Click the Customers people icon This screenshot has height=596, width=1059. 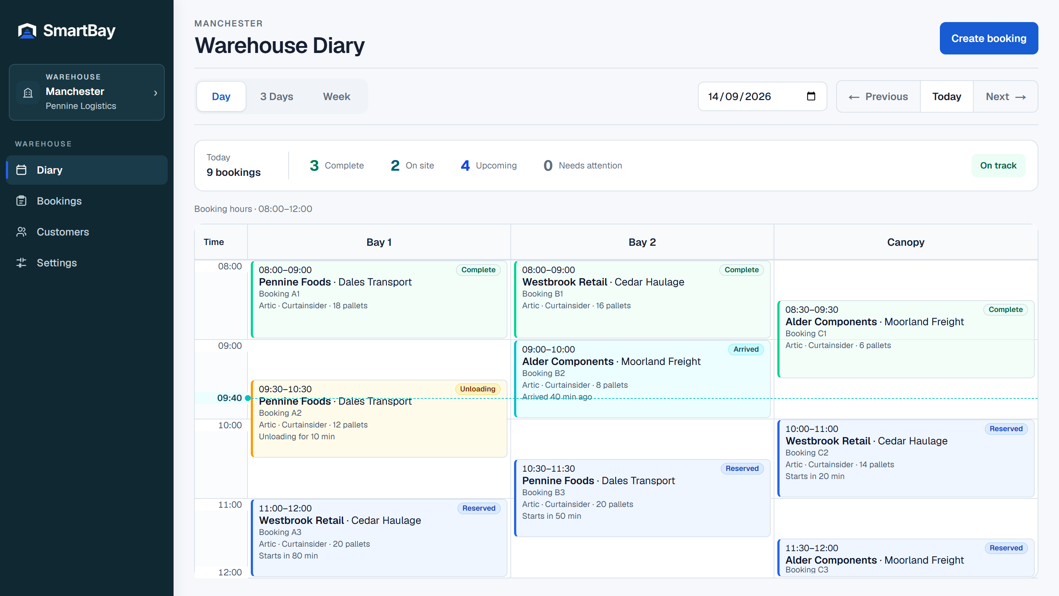21,231
